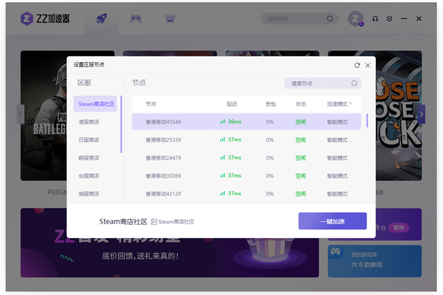Close the server node settings dialog
Image resolution: width=443 pixels, height=295 pixels.
click(368, 65)
